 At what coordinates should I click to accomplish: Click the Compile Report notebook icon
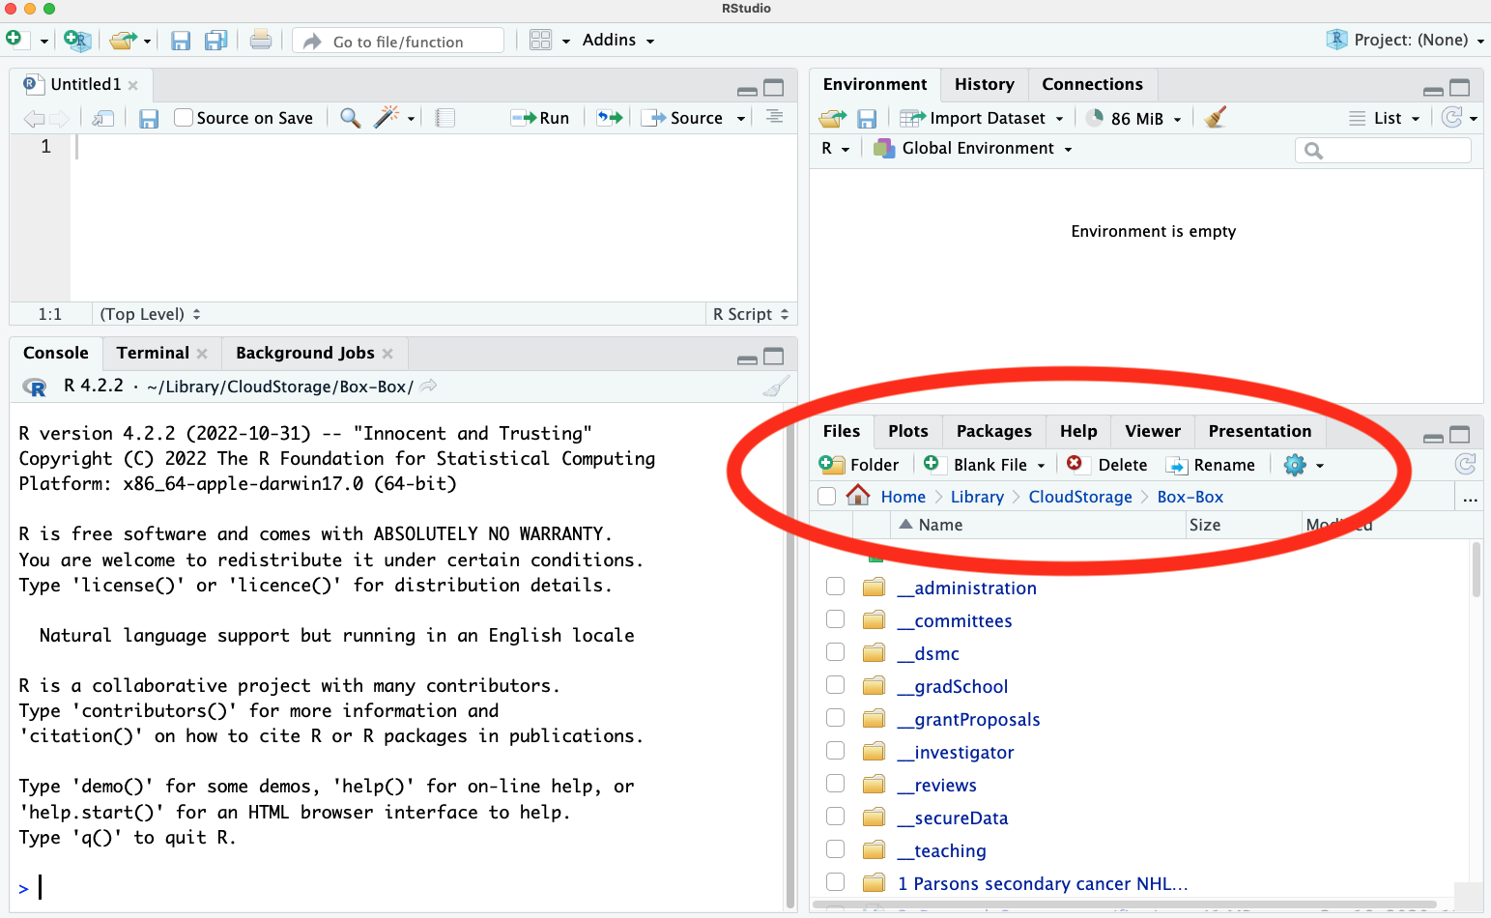[444, 118]
